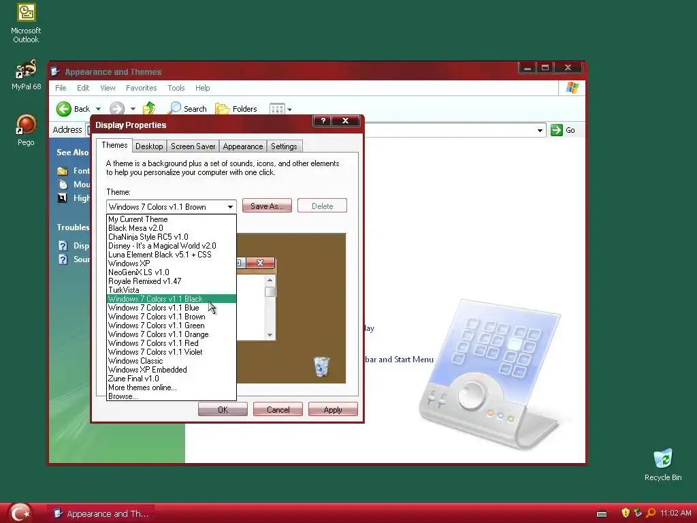Click the Save As... button
The width and height of the screenshot is (697, 523).
(267, 206)
